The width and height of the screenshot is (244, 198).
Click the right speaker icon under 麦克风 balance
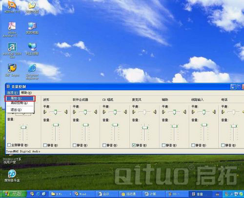155,112
